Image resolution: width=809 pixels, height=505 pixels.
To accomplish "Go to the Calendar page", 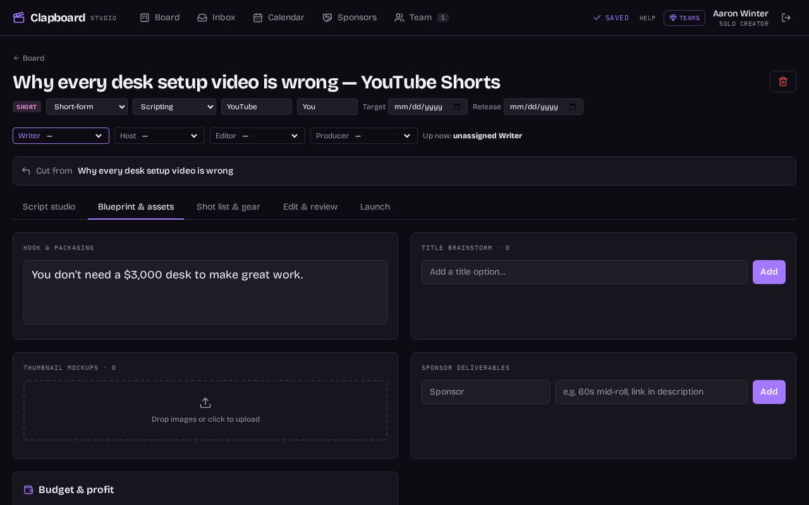I will 279,18.
